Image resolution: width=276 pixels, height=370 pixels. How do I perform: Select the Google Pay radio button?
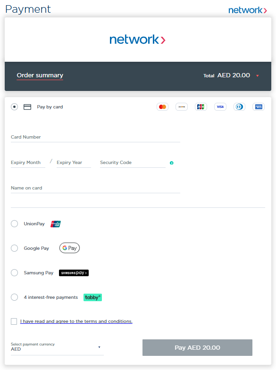pos(15,248)
